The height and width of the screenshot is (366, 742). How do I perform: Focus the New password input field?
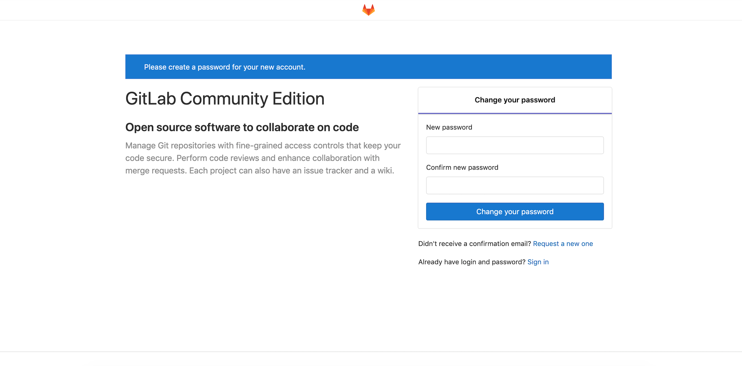514,145
